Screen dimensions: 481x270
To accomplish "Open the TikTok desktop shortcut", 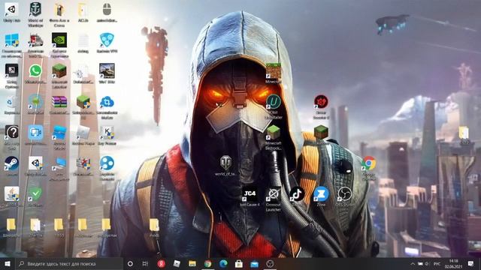I will (297, 194).
